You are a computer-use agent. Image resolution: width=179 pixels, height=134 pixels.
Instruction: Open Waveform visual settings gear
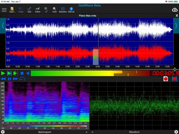tap(176, 132)
